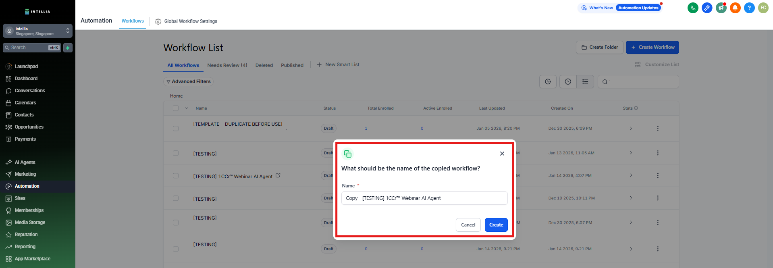
Task: Tick checkbox for 1CCr Webinar AI Agent row
Action: click(176, 176)
